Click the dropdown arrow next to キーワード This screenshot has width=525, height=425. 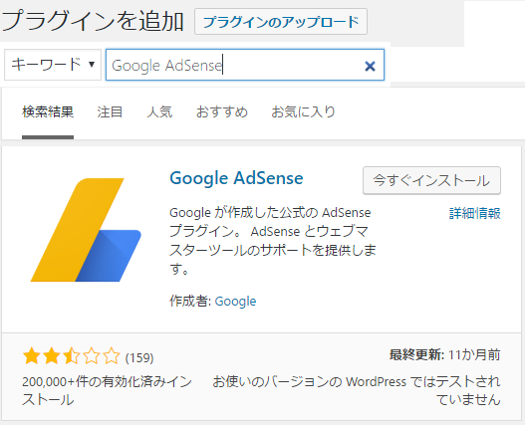92,64
